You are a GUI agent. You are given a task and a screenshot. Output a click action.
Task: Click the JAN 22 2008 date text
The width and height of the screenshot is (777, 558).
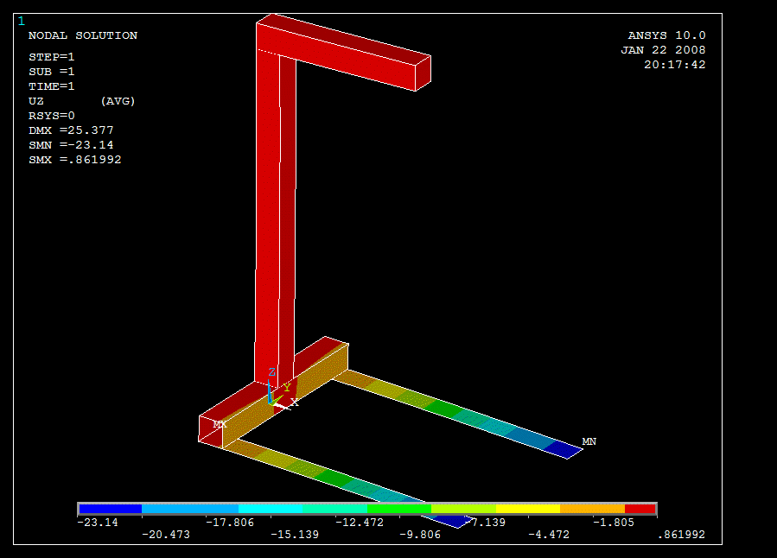coord(663,50)
